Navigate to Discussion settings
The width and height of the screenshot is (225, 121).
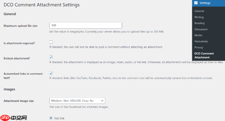201,29
